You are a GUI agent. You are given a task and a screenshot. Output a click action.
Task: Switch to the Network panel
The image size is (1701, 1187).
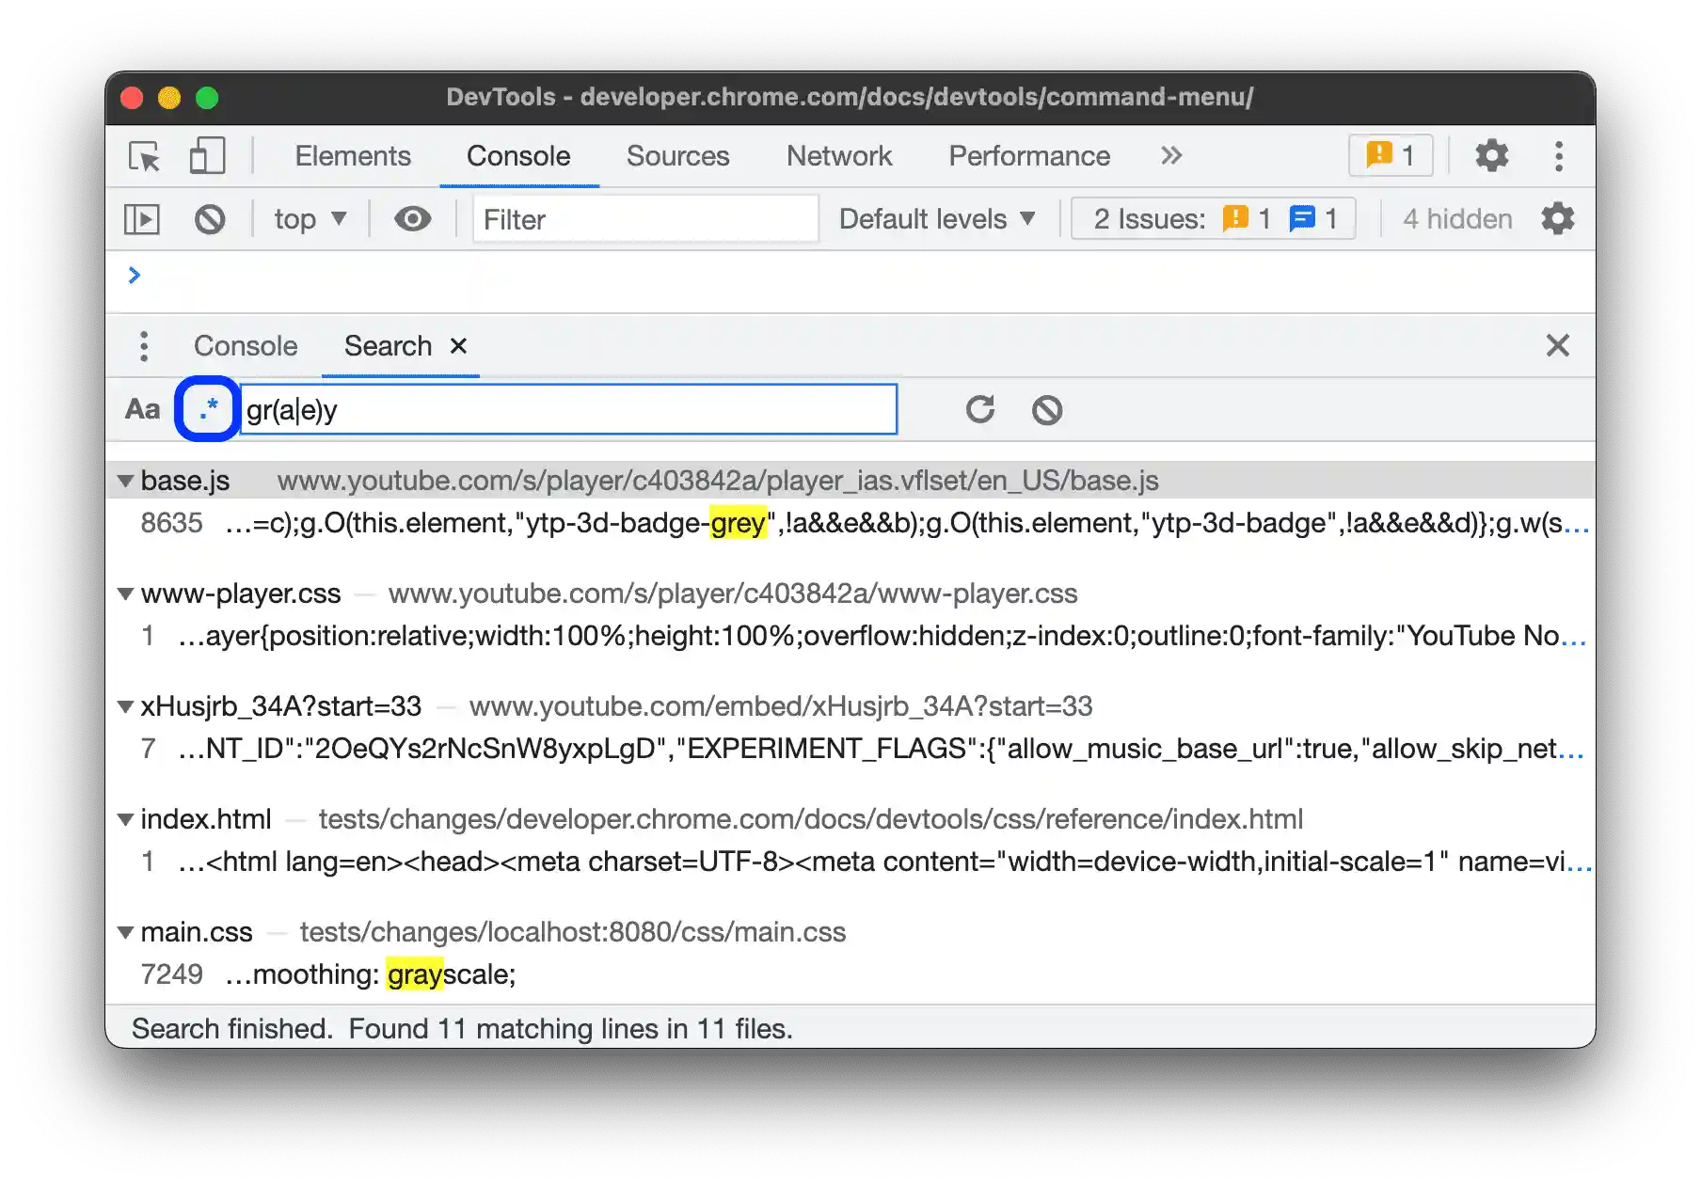[x=838, y=156]
